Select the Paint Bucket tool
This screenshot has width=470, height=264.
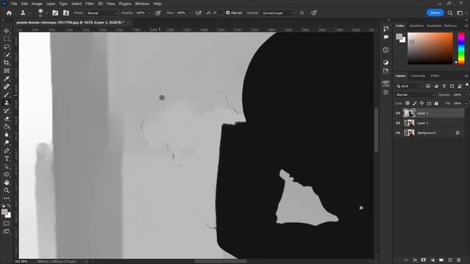[x=7, y=127]
